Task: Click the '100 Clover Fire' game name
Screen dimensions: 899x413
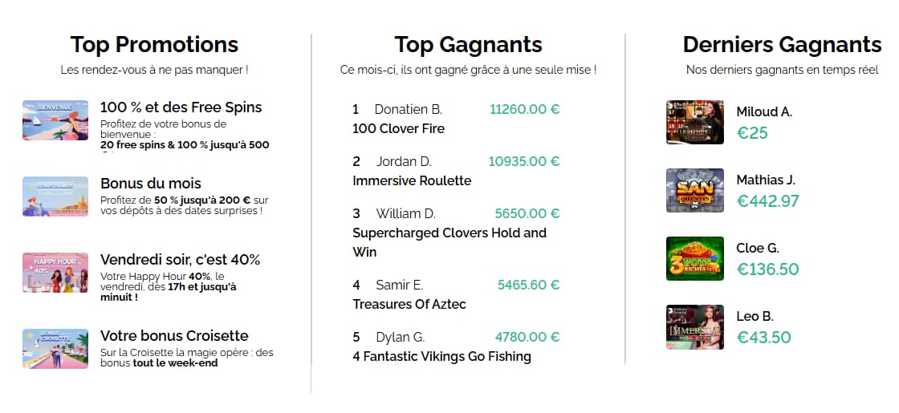Action: point(398,129)
